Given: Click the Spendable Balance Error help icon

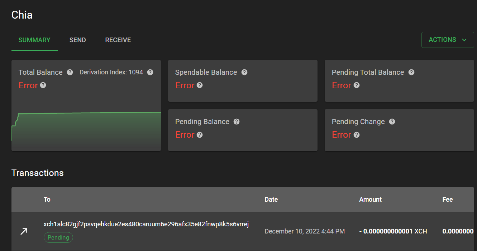Looking at the screenshot, I should [x=200, y=85].
